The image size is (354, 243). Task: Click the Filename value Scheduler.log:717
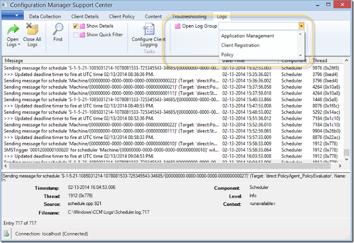(x=108, y=212)
